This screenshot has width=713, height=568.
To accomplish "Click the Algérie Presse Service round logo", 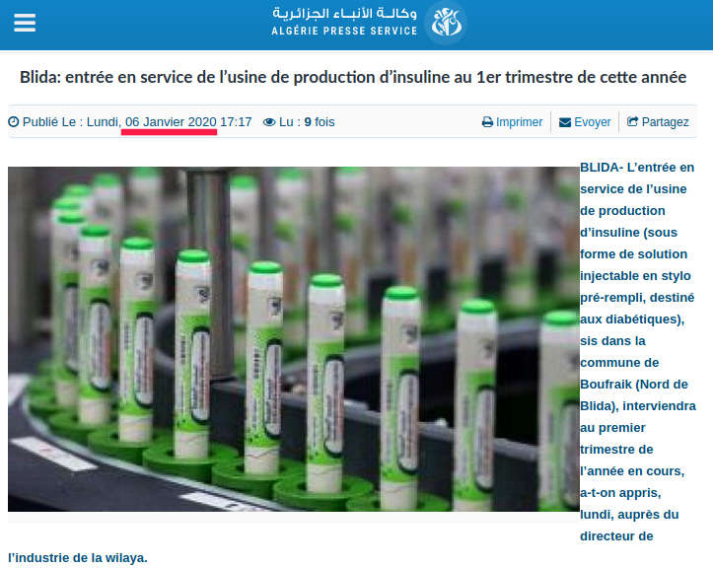I will pos(446,23).
